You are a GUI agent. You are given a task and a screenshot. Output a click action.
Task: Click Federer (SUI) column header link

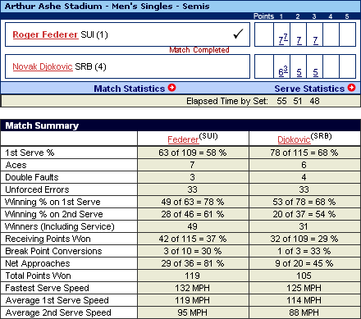pyautogui.click(x=183, y=139)
